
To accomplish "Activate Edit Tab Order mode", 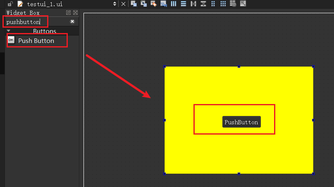I will tap(164, 4).
